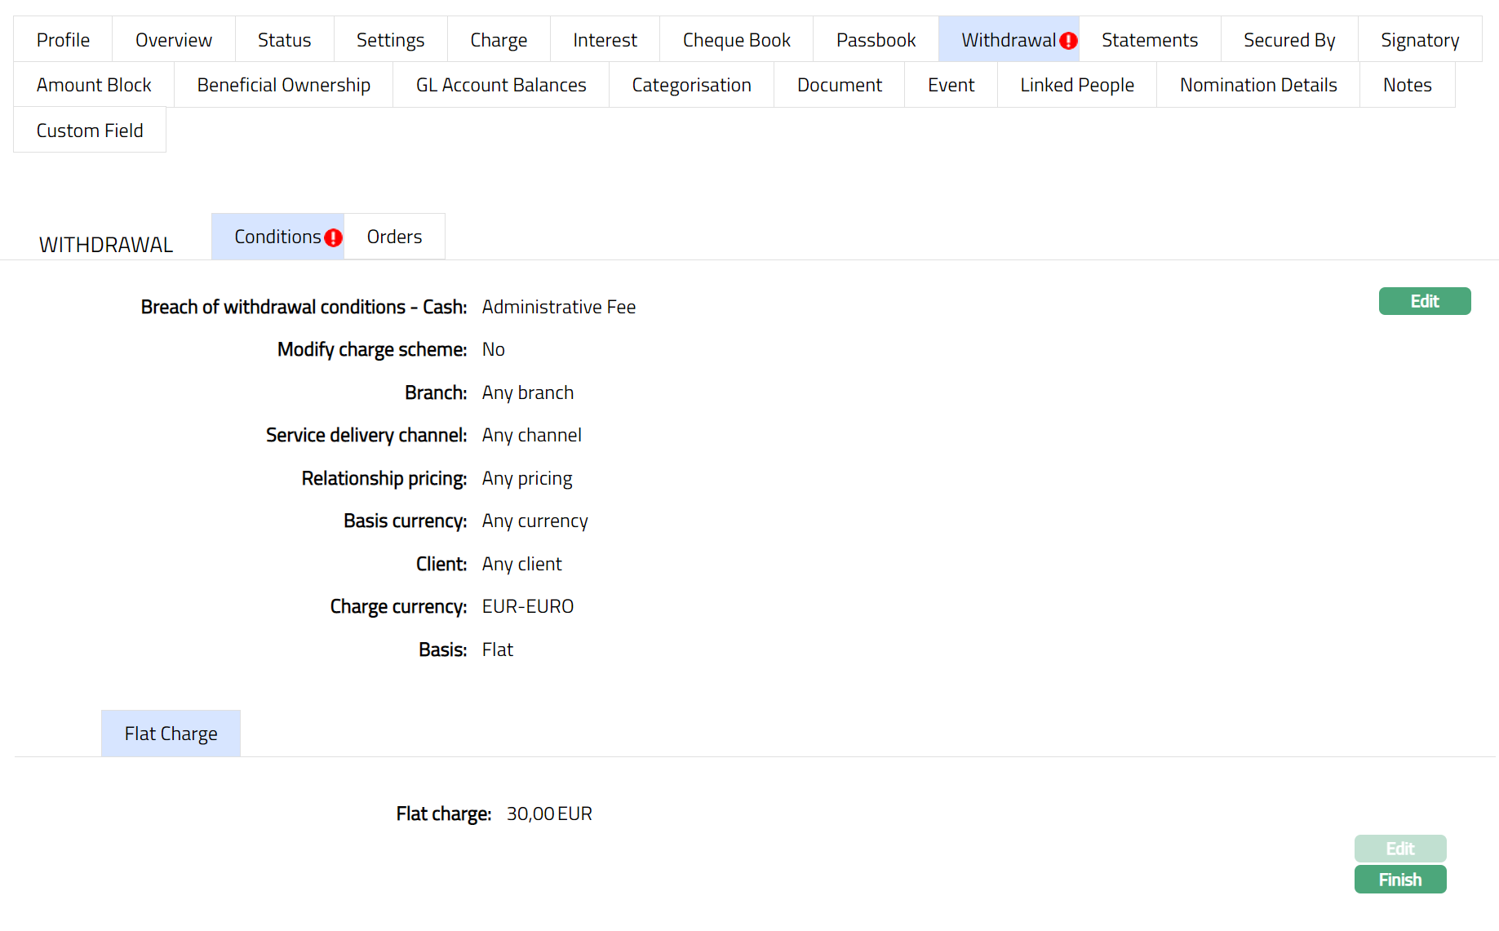
Task: Switch to the Custom Field tab
Action: (x=90, y=131)
